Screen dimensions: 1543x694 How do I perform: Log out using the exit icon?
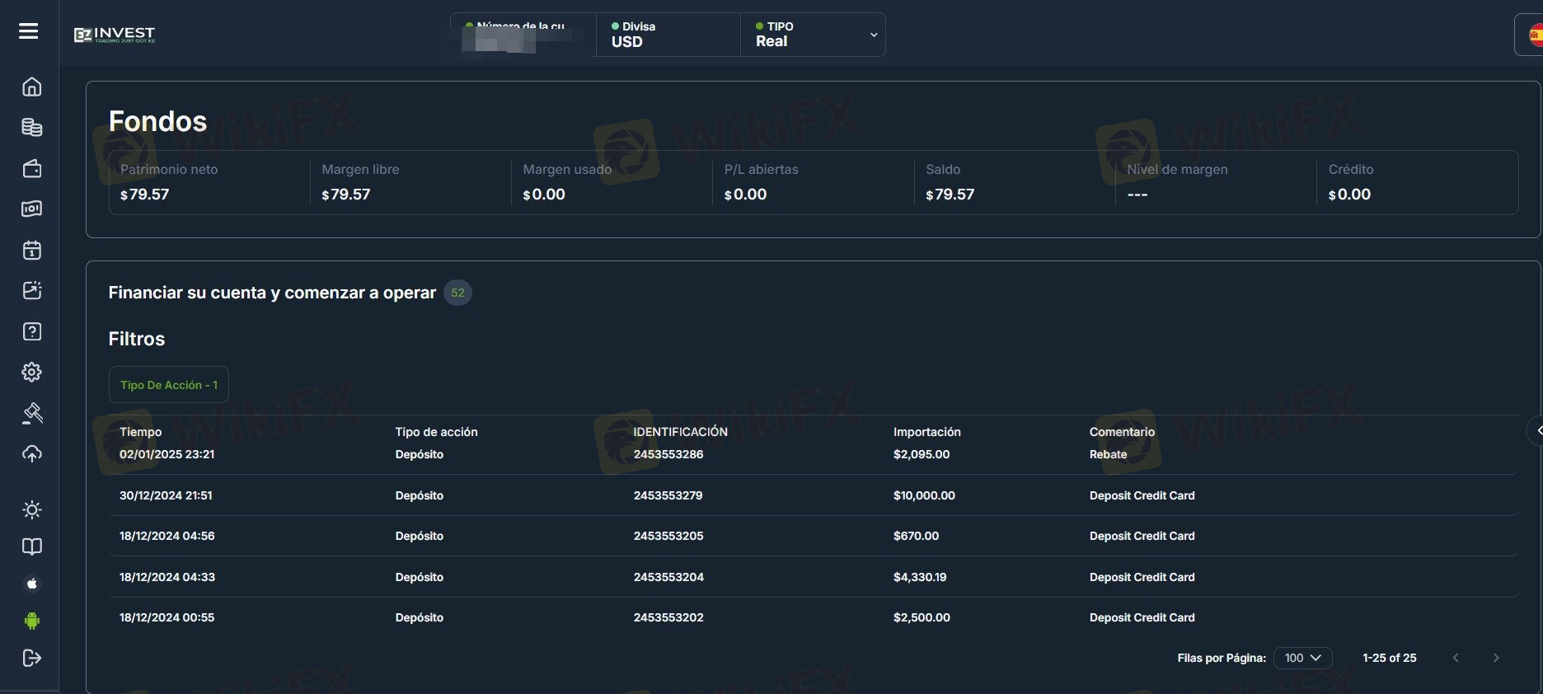(x=31, y=658)
